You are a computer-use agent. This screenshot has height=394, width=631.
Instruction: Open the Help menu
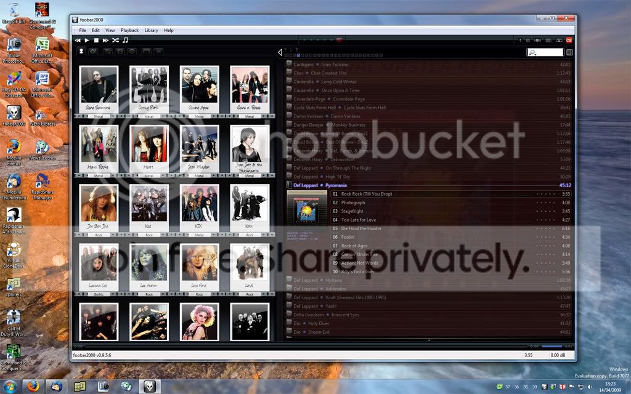169,30
